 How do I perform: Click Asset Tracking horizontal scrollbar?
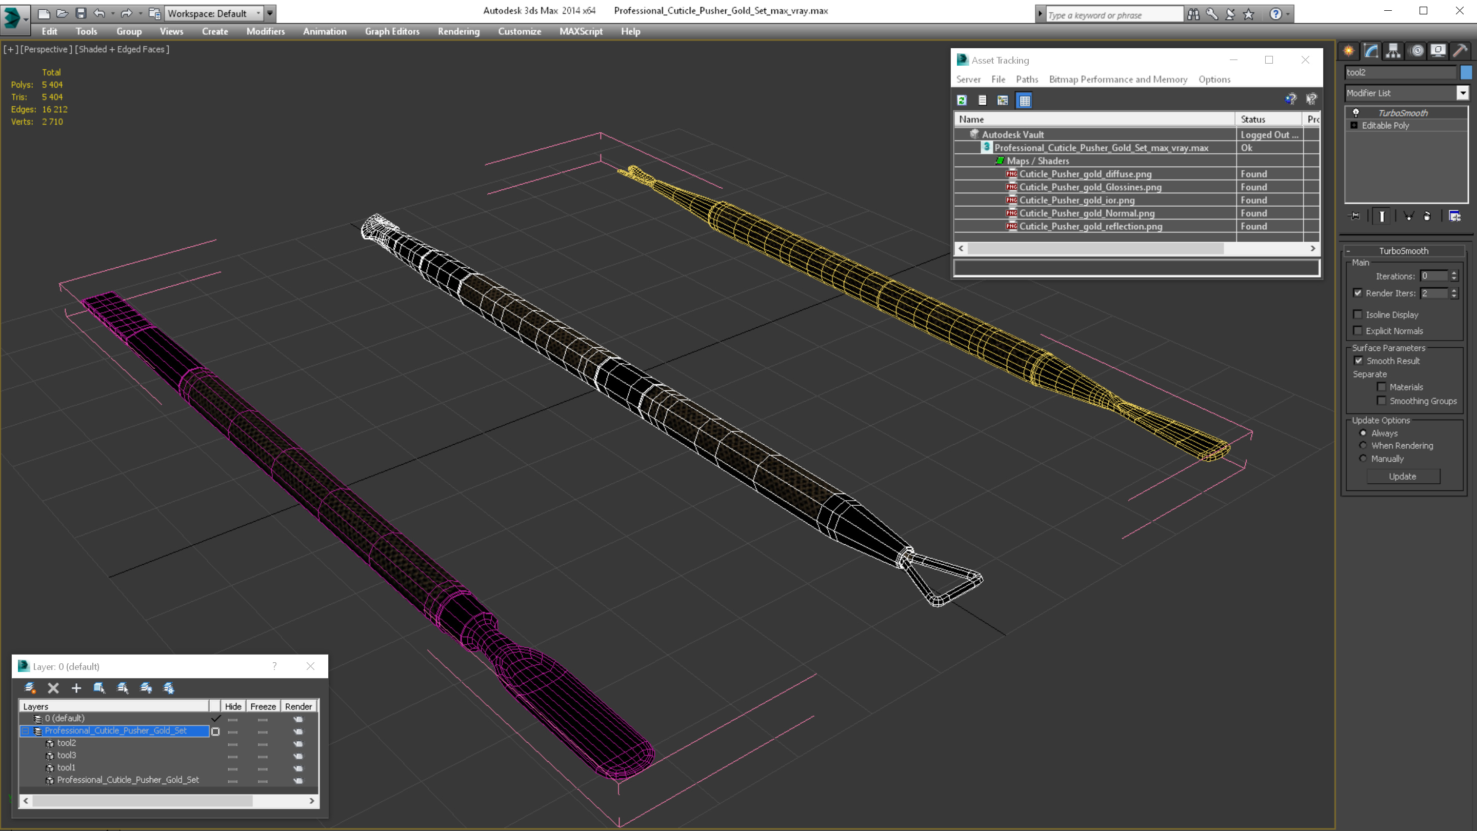click(1095, 248)
